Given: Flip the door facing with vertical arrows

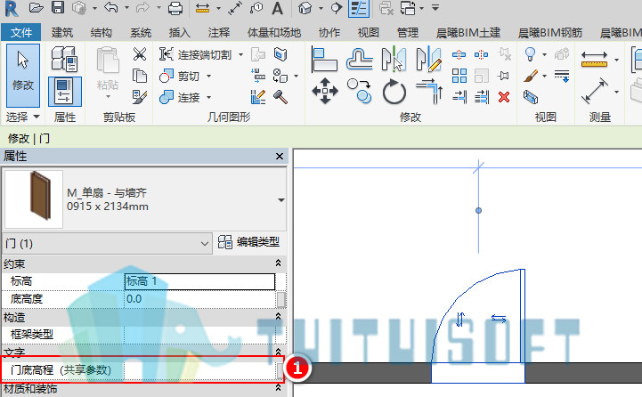Looking at the screenshot, I should click(x=460, y=320).
